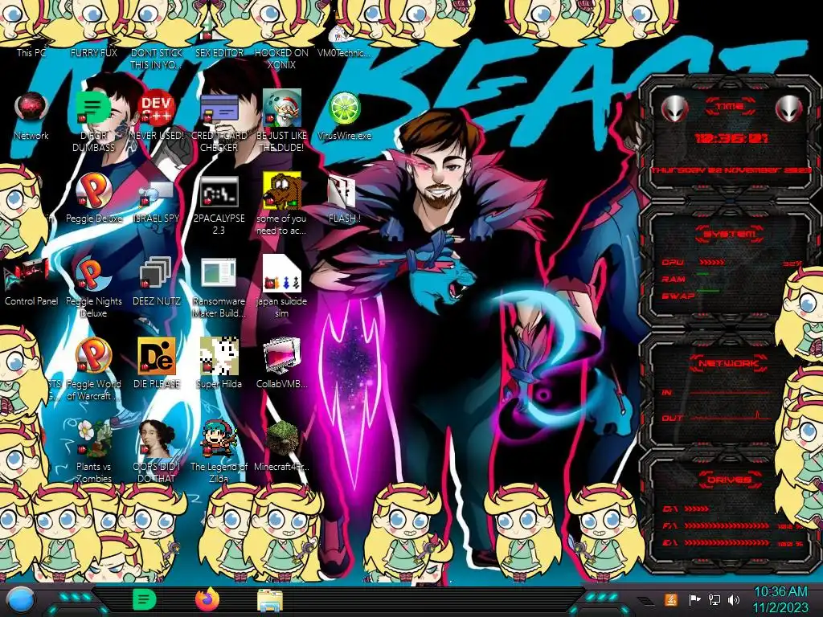Click the C:\ drive label in the Drives widget
Image resolution: width=823 pixels, height=617 pixels.
pos(670,509)
